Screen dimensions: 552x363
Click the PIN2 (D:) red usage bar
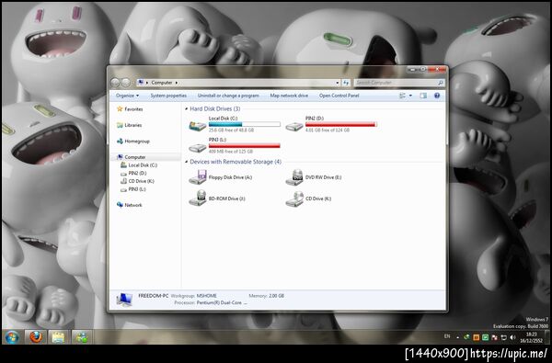(x=341, y=124)
